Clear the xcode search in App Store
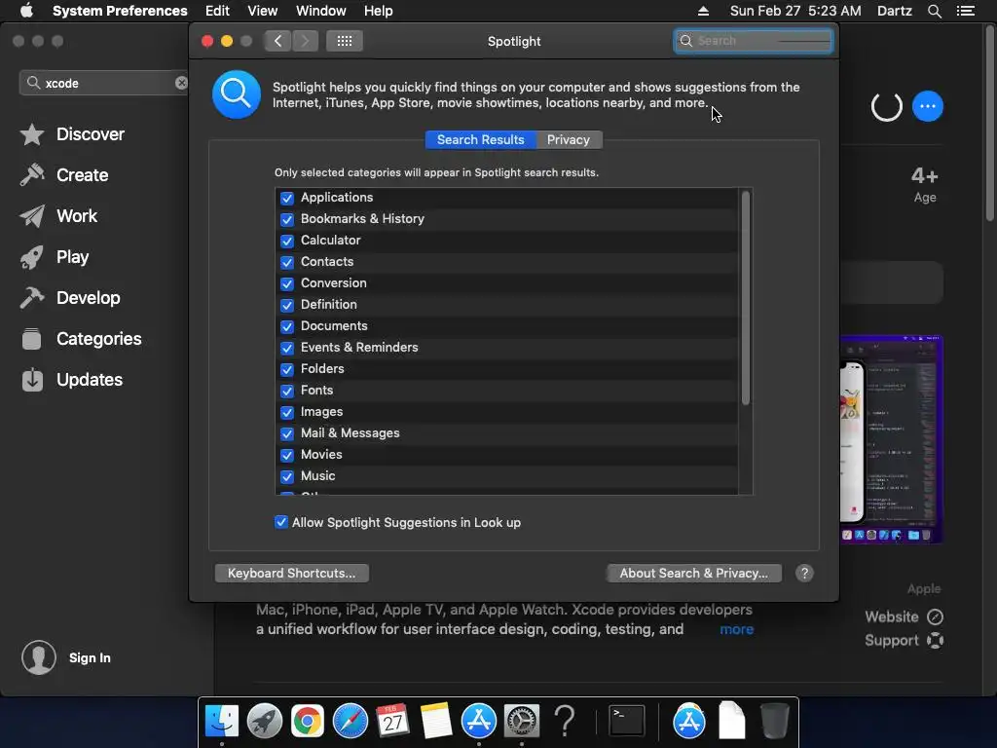 (x=181, y=83)
